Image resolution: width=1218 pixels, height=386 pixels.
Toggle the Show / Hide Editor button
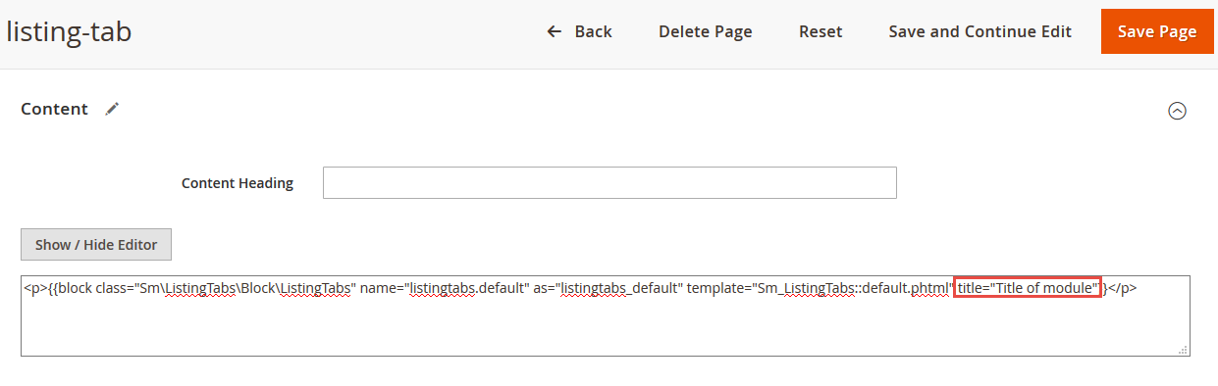pos(96,245)
